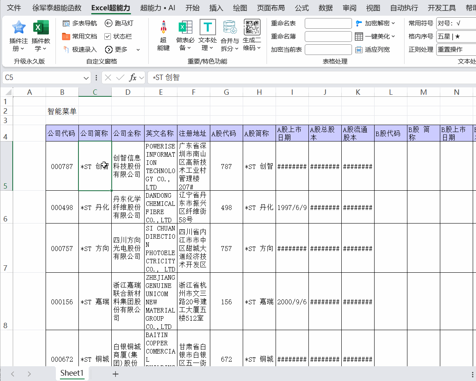The width and height of the screenshot is (476, 381).
Task: Open 文本处理 text tool icon
Action: click(208, 27)
